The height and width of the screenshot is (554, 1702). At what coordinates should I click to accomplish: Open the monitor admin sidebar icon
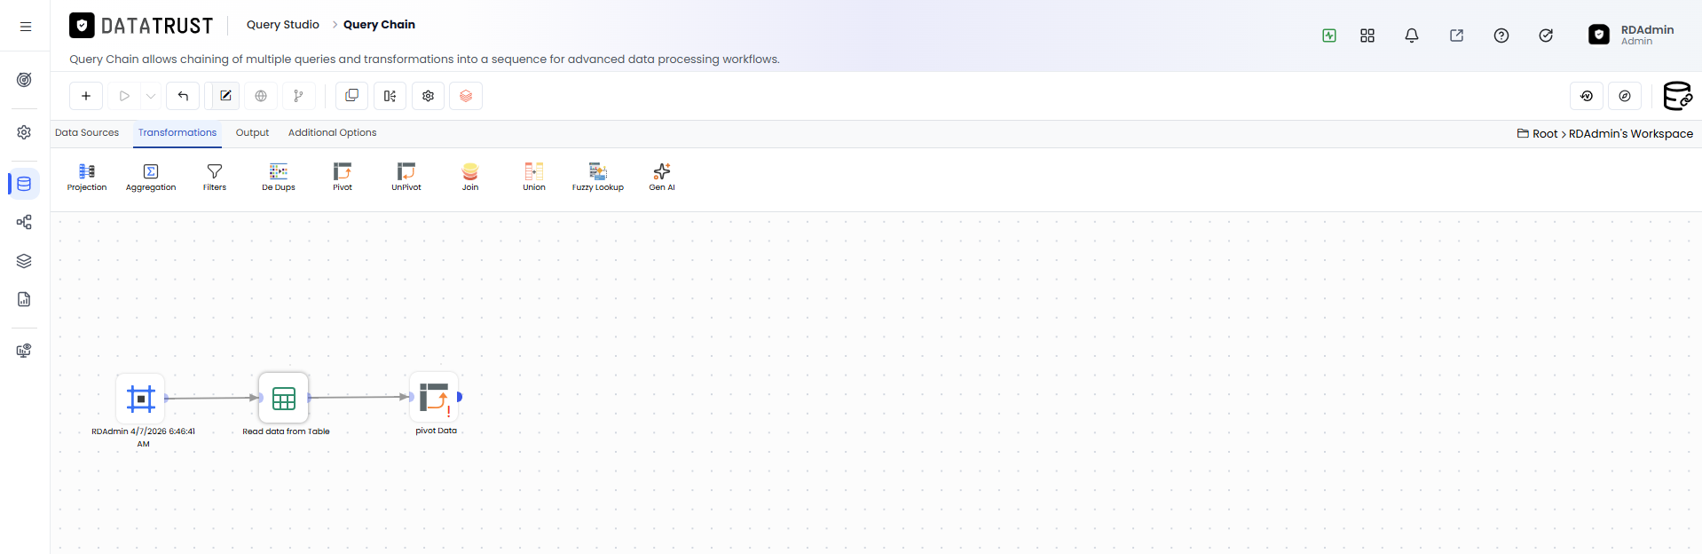25,351
